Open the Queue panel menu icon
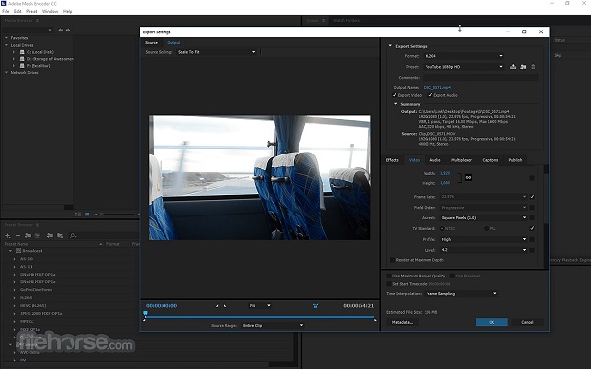591x369 pixels. tap(323, 21)
